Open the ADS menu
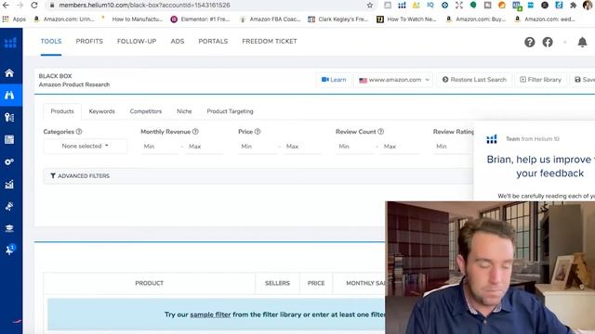 178,41
